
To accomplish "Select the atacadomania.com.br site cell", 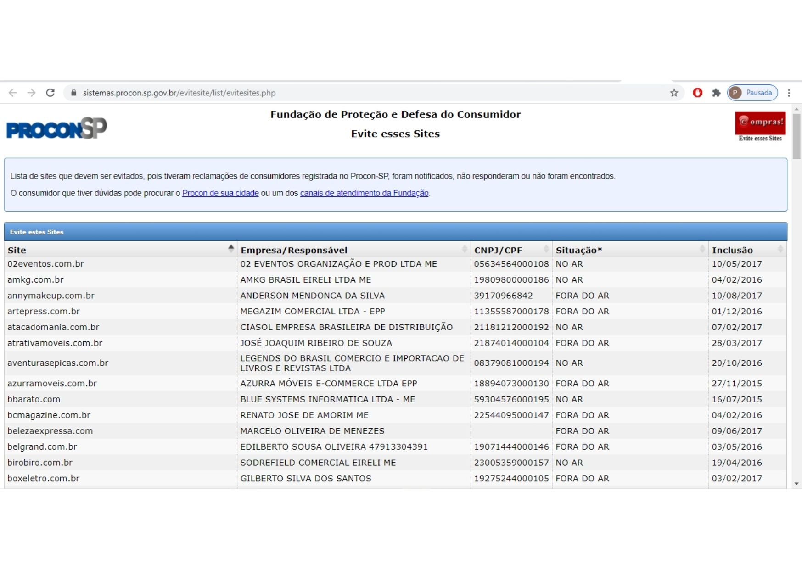I will 120,327.
